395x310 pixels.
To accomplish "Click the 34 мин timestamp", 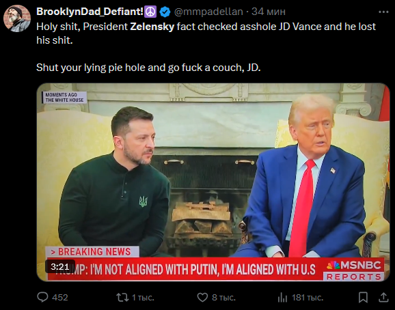I will pos(269,12).
